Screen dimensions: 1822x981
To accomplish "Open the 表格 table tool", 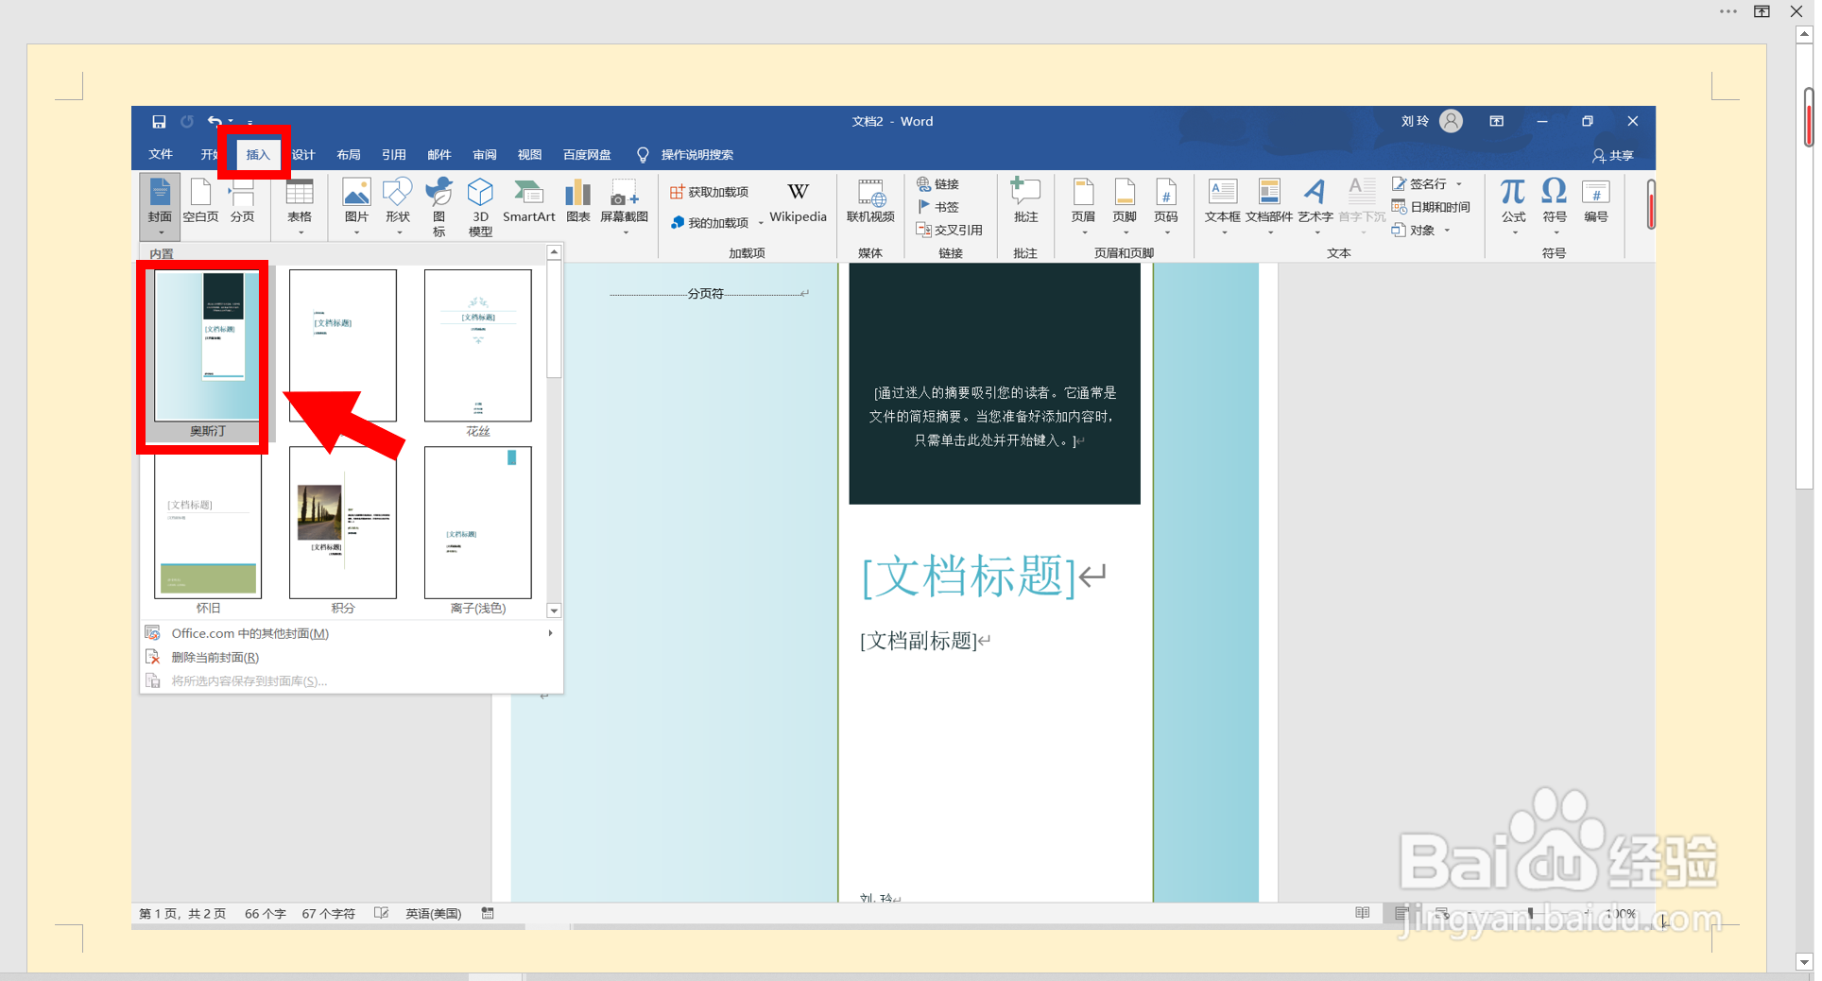I will point(300,205).
